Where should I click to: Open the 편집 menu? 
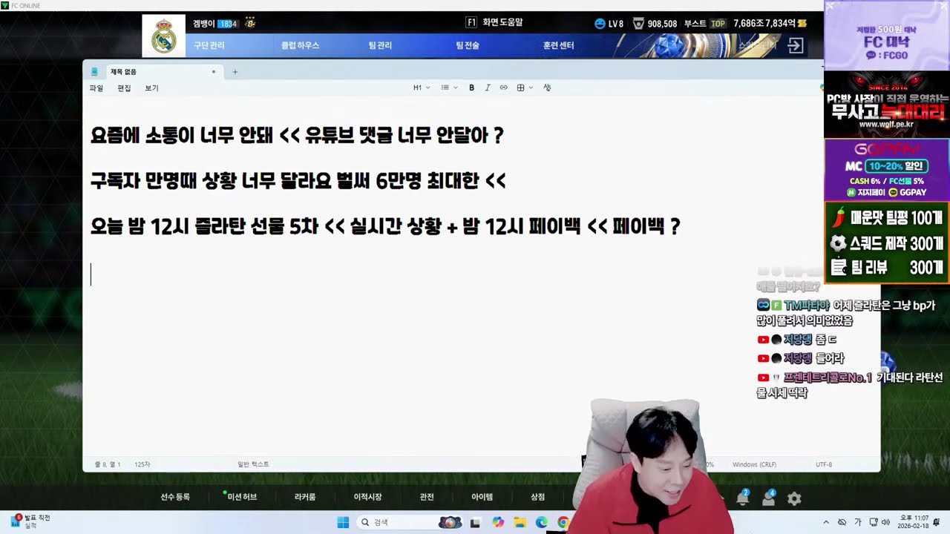click(x=124, y=88)
